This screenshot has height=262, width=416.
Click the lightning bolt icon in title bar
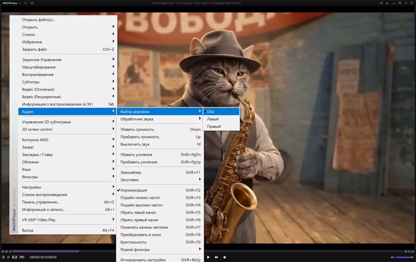pos(25,3)
